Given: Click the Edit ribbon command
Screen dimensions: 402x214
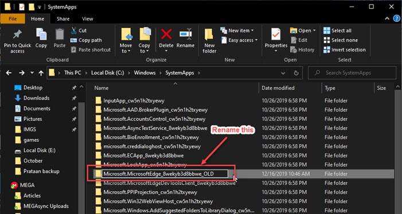Looking at the screenshot, I should pos(299,40).
